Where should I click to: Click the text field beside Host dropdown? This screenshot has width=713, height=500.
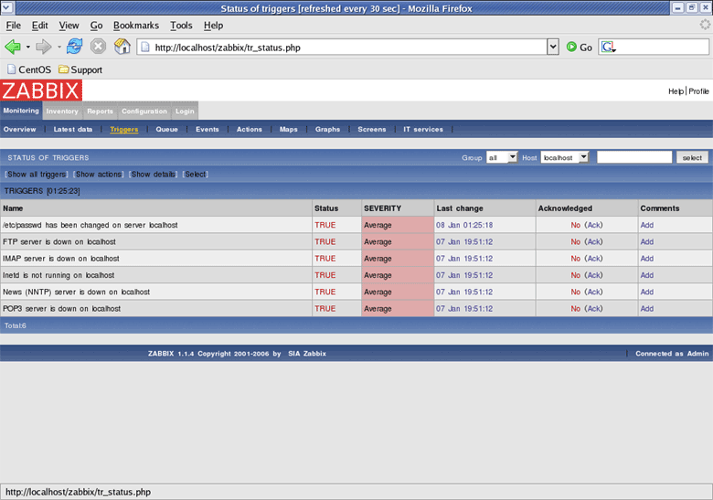tap(633, 157)
